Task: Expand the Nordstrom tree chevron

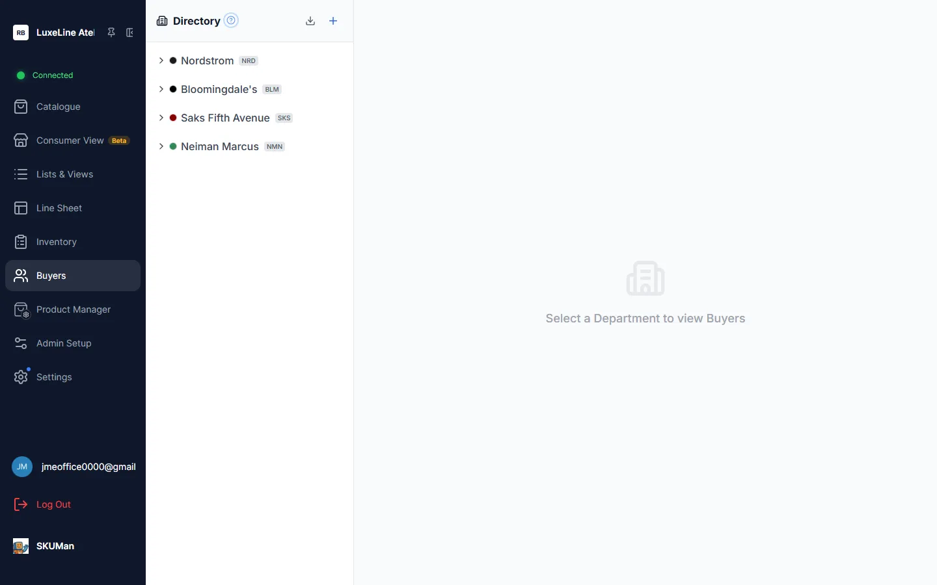Action: pos(161,60)
